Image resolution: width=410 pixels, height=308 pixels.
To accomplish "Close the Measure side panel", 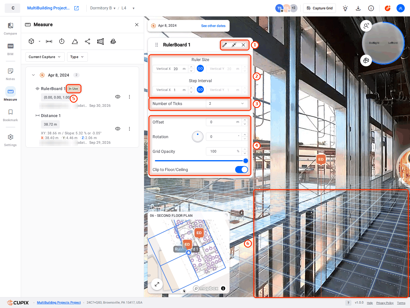I will [x=137, y=25].
